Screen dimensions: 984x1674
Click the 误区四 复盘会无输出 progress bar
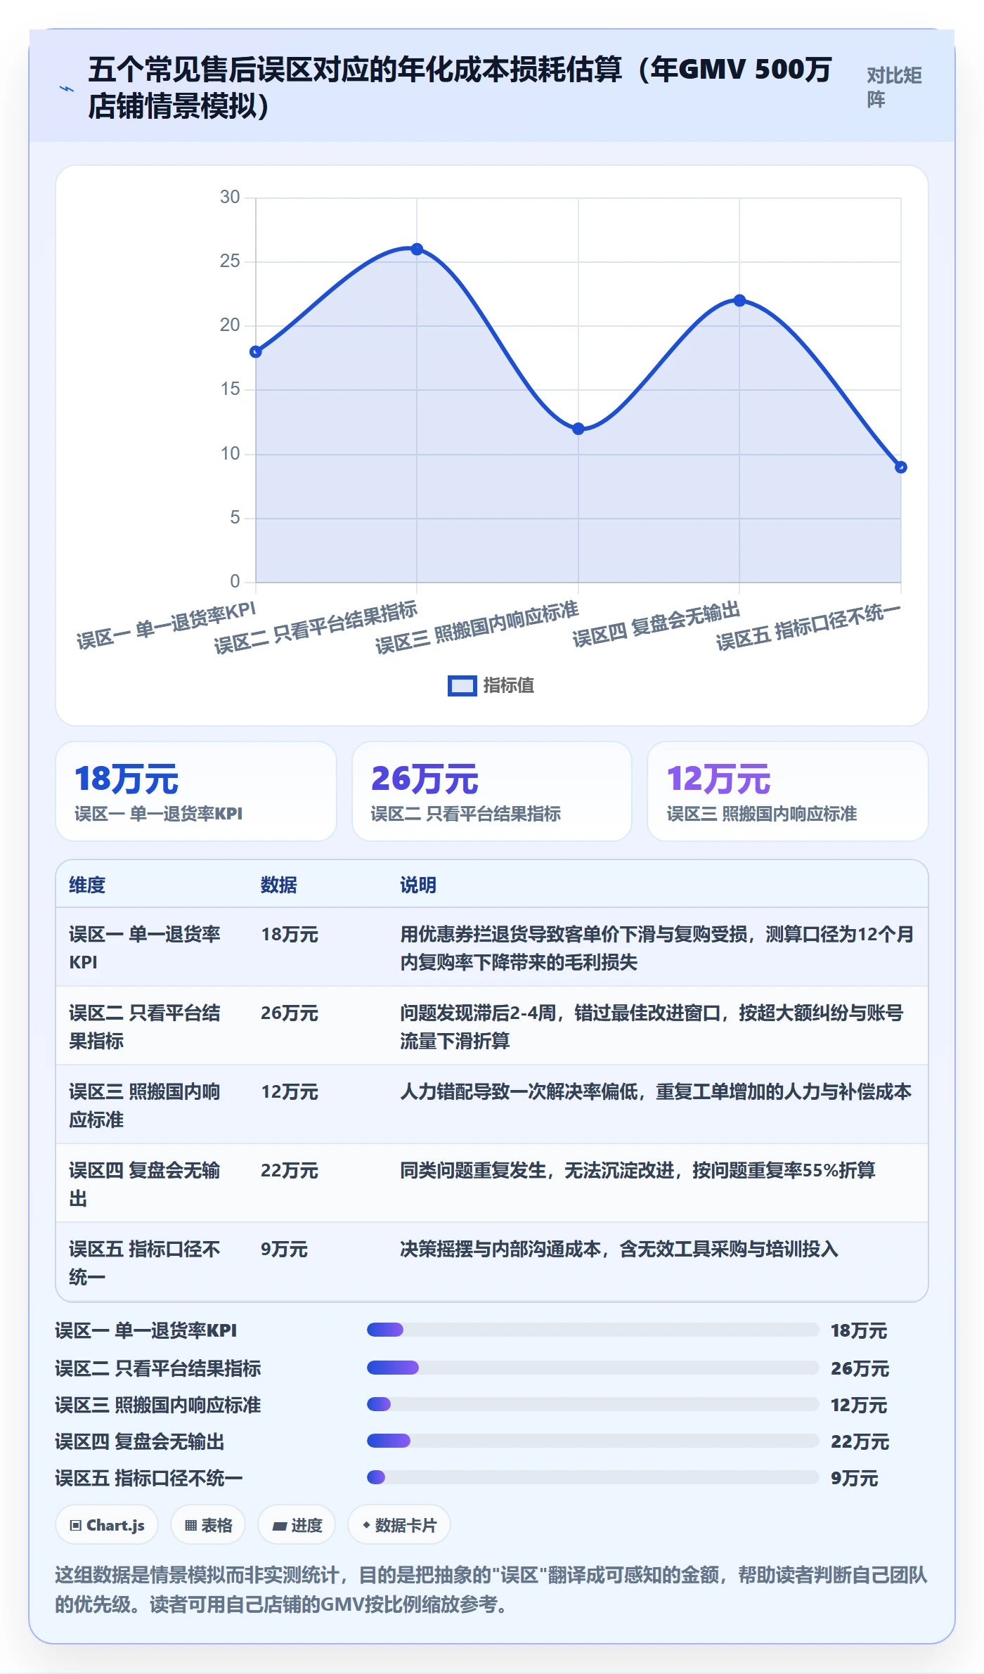[x=593, y=1441]
